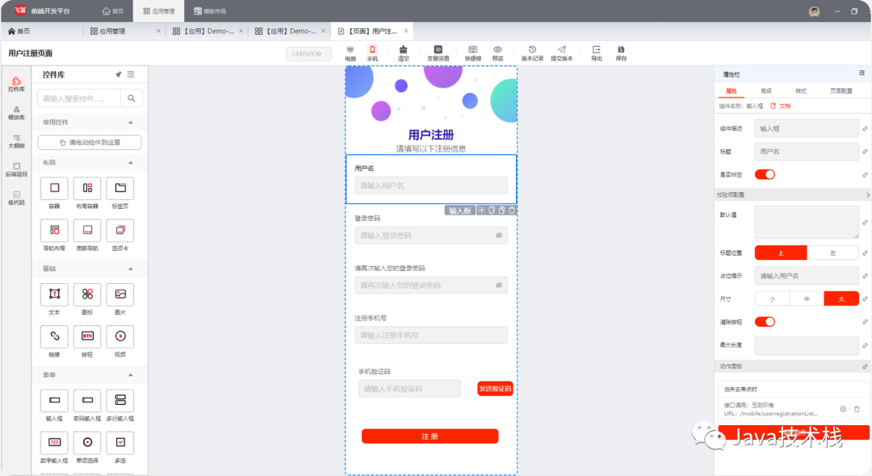
Task: Open 变量设置 variable settings
Action: (438, 53)
